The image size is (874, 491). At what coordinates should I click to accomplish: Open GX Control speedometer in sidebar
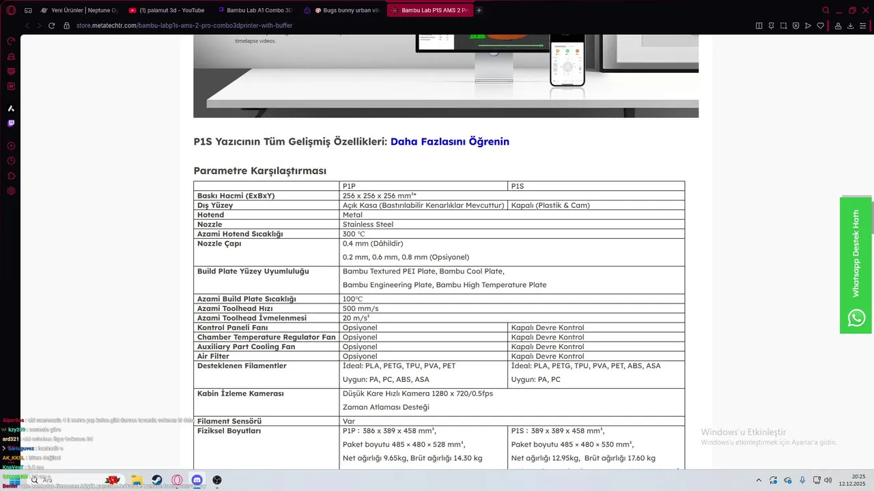coord(11,42)
